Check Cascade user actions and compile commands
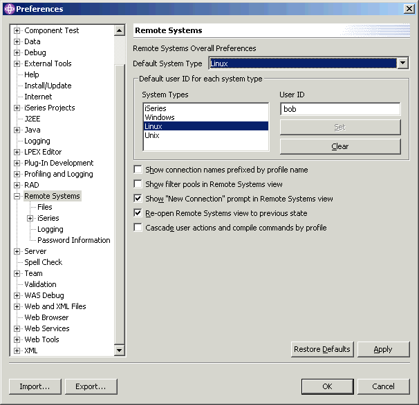 click(138, 228)
